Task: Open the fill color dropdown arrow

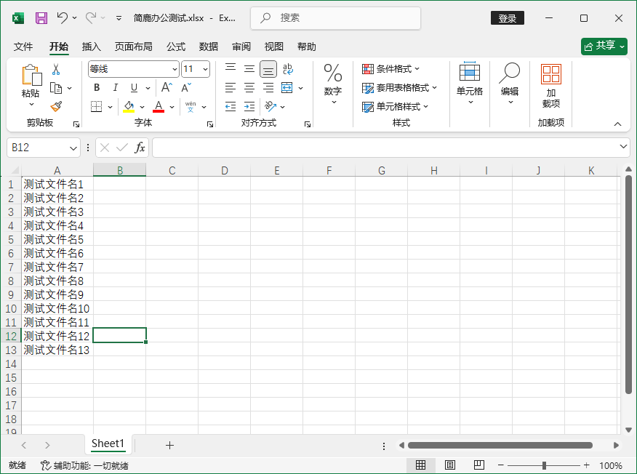Action: tap(140, 107)
